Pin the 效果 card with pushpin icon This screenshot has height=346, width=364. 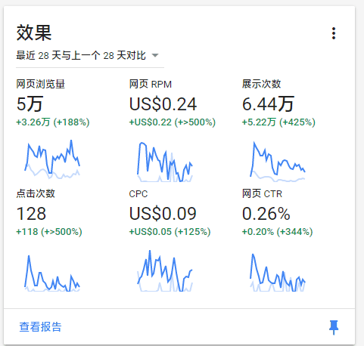[334, 327]
